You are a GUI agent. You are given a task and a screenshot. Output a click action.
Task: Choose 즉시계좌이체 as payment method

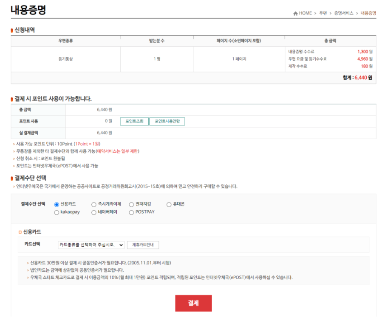93,204
